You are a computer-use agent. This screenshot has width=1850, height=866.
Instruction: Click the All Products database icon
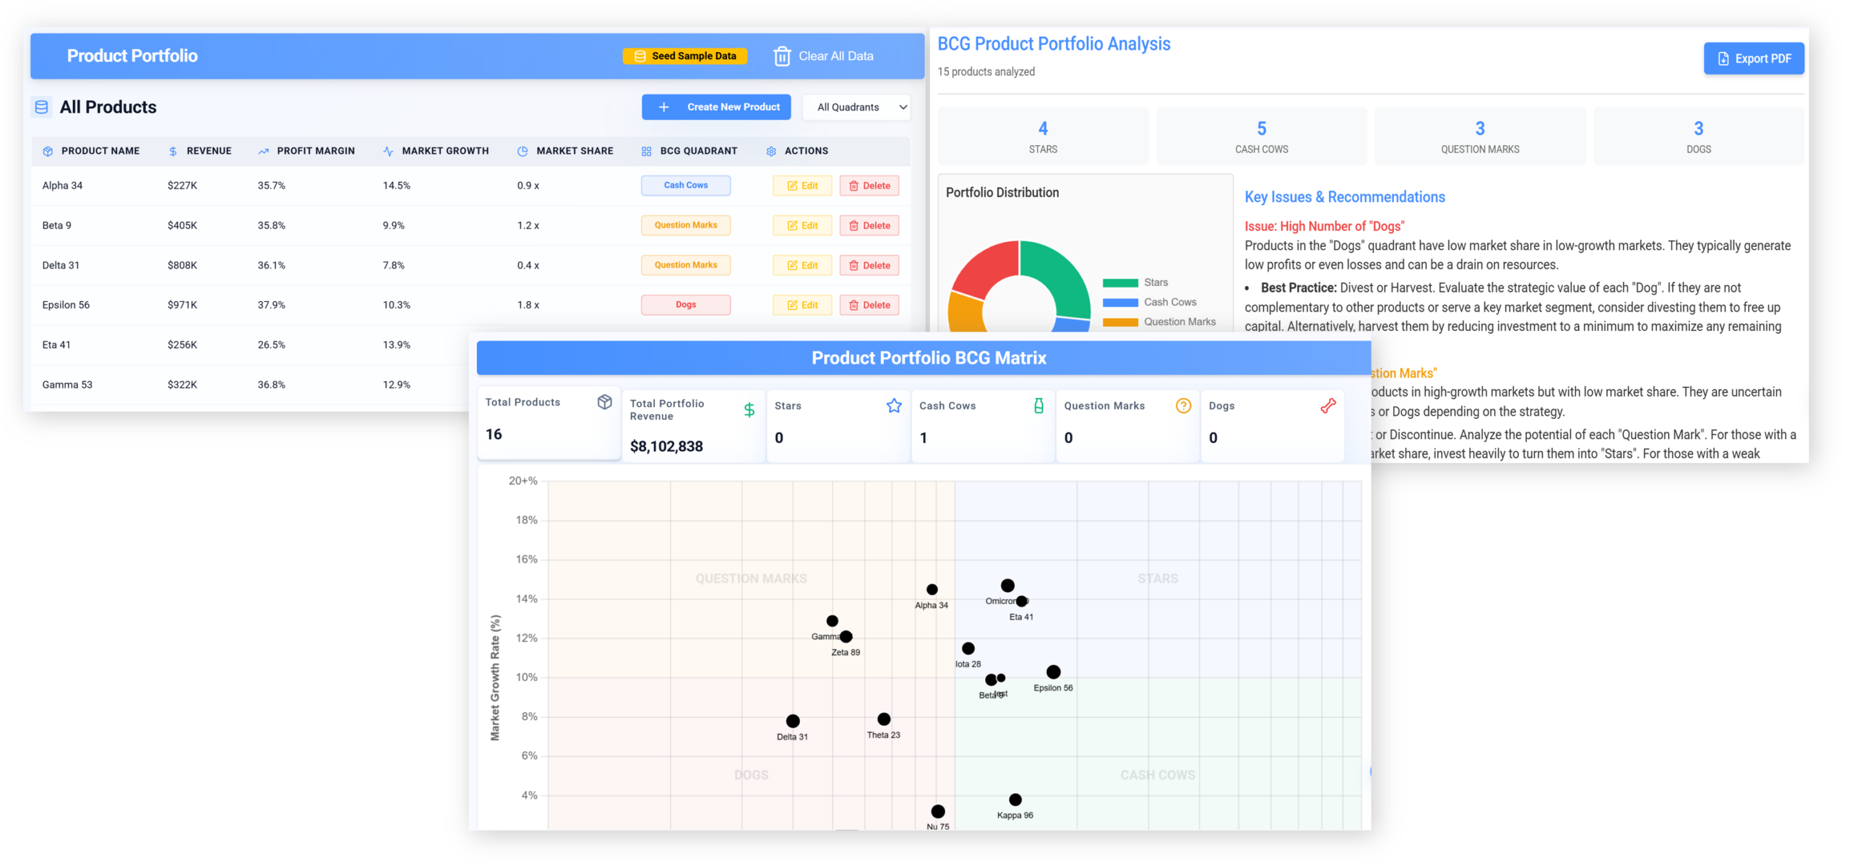point(42,108)
